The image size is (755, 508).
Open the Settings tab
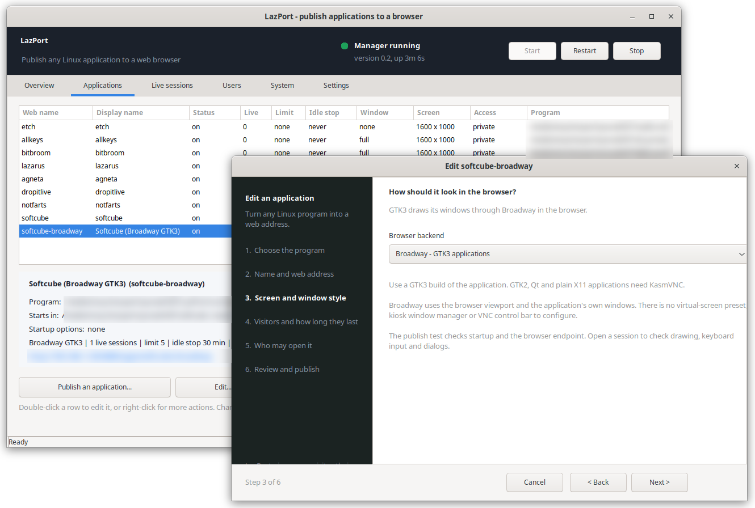336,86
